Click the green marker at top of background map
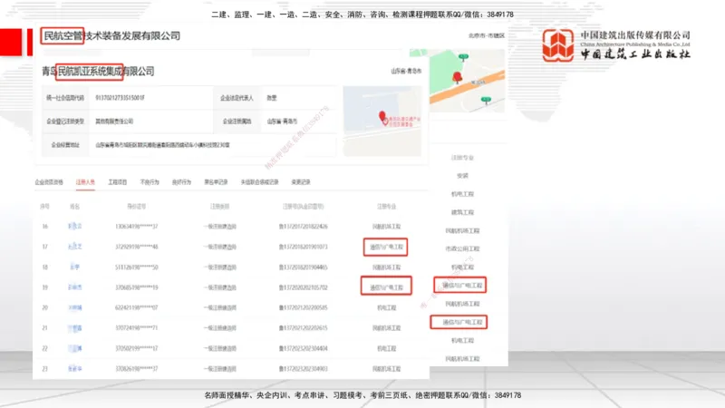The image size is (725, 408). (x=463, y=57)
